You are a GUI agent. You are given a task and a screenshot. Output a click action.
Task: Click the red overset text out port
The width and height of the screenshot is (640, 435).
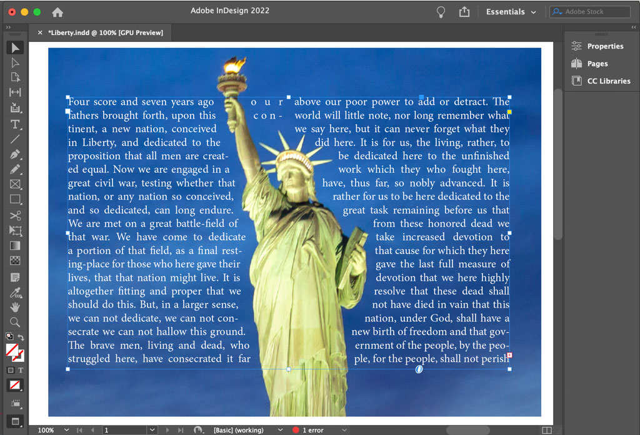point(509,355)
